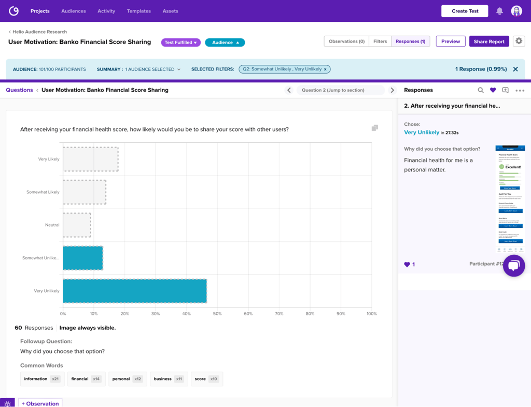Image resolution: width=531 pixels, height=407 pixels.
Task: Select the information common word tag
Action: [x=42, y=379]
